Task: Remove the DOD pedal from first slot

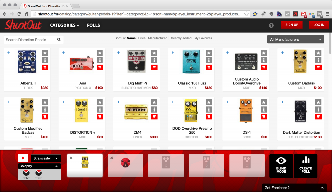Action: [71, 158]
